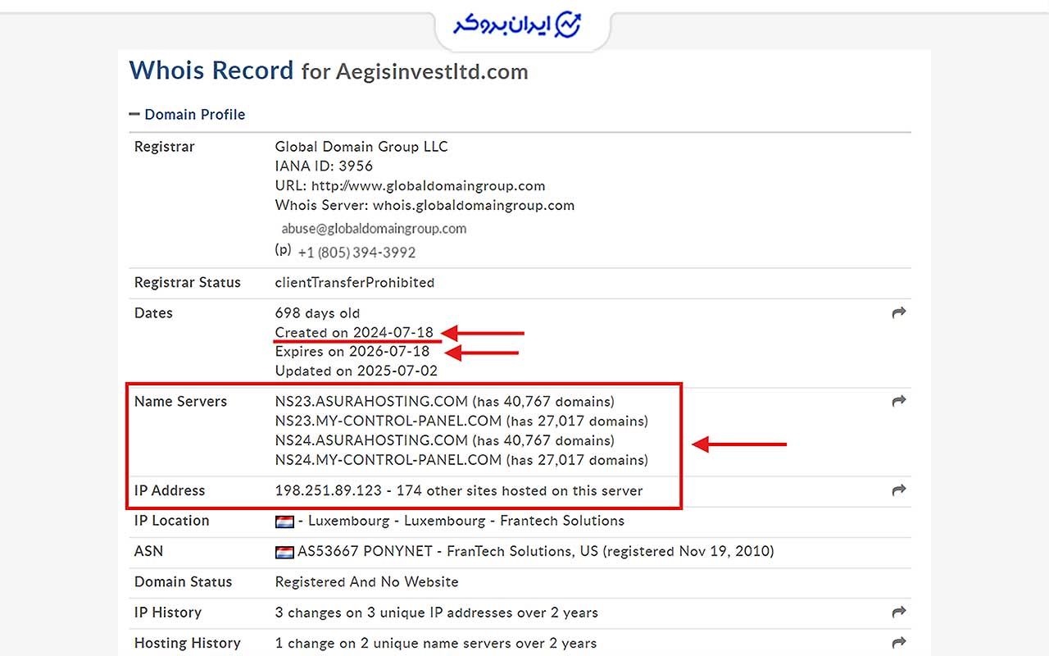Click the abuse@globaldomaingroup.com email address
This screenshot has height=656, width=1049.
pos(374,229)
